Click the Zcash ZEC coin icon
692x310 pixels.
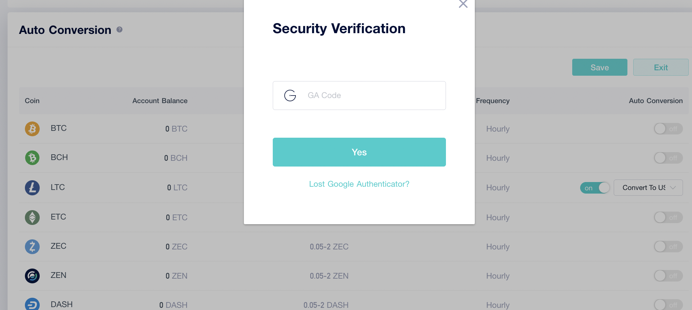pos(32,247)
